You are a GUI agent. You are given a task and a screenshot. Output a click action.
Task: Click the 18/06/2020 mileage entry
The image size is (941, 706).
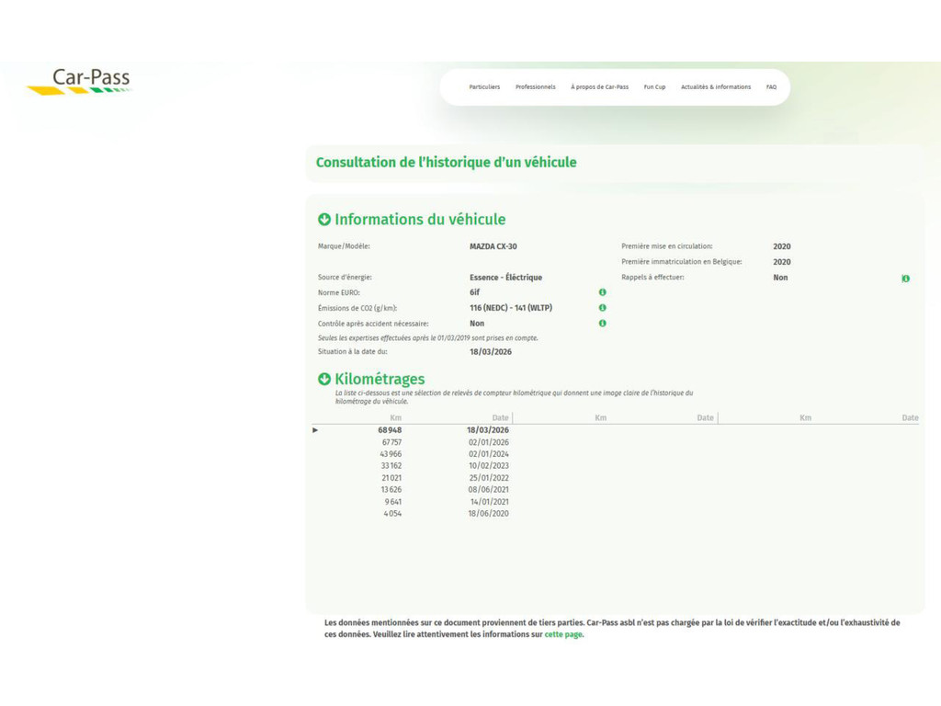point(488,513)
